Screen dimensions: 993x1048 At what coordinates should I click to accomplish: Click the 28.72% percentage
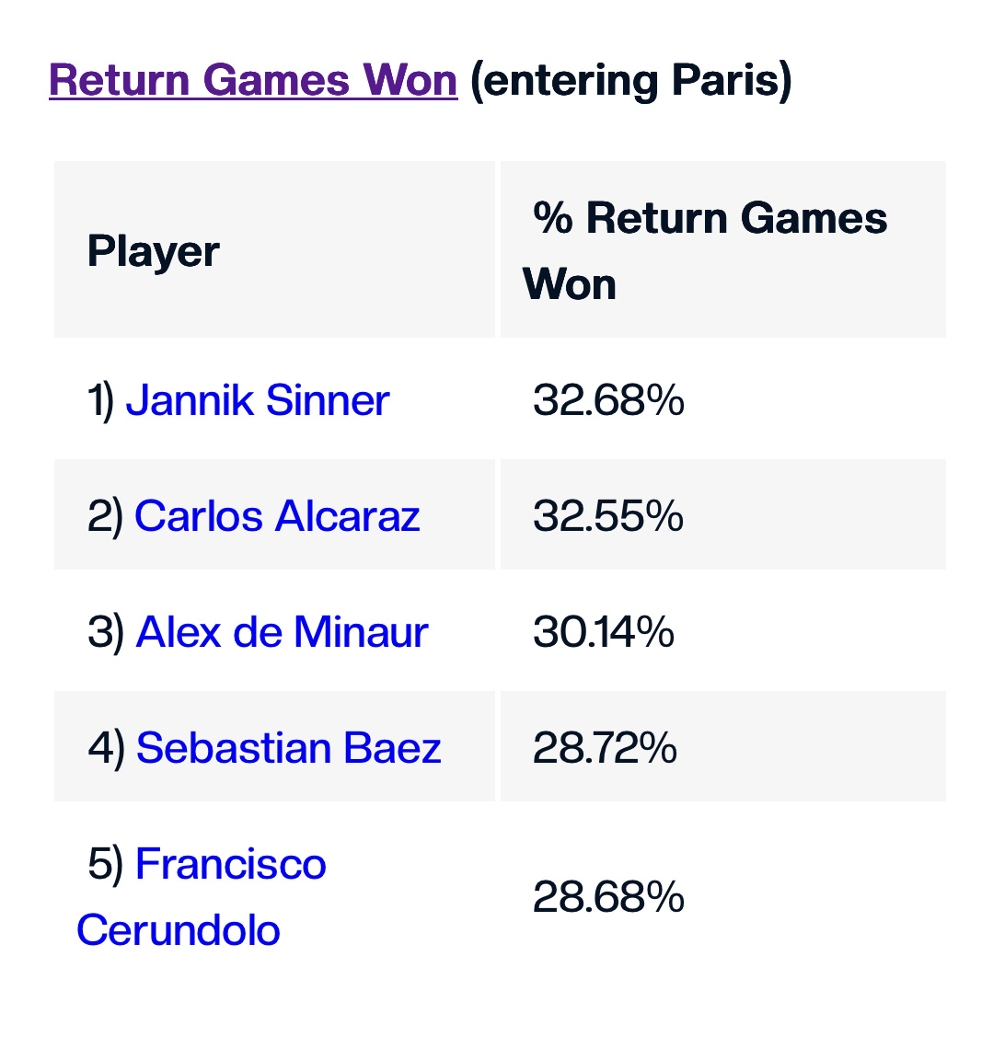pyautogui.click(x=605, y=748)
